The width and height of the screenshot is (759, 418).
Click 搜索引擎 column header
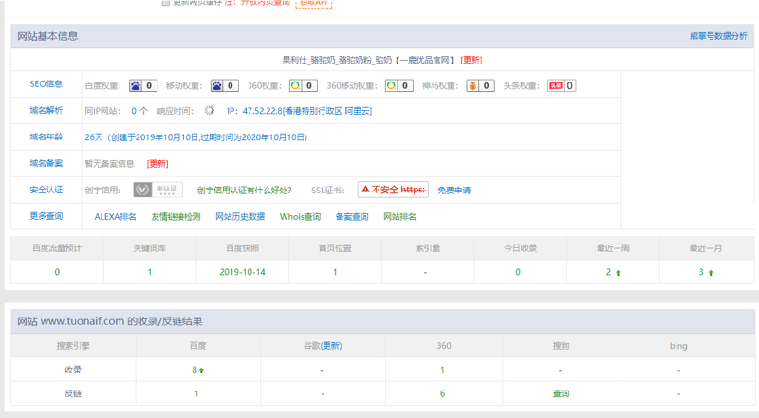click(73, 346)
